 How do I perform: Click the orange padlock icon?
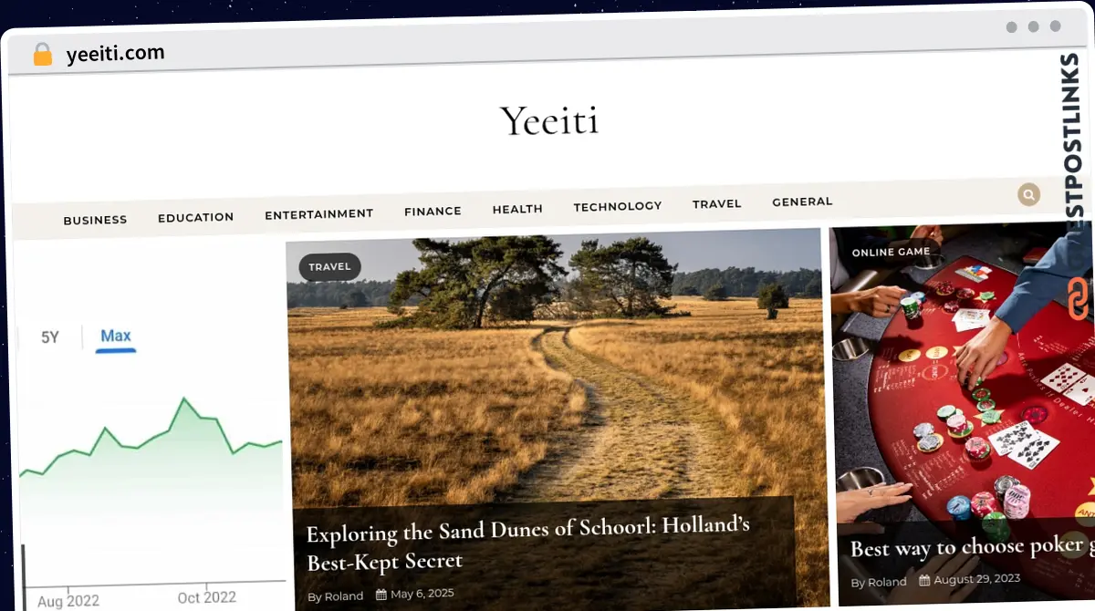tap(43, 55)
